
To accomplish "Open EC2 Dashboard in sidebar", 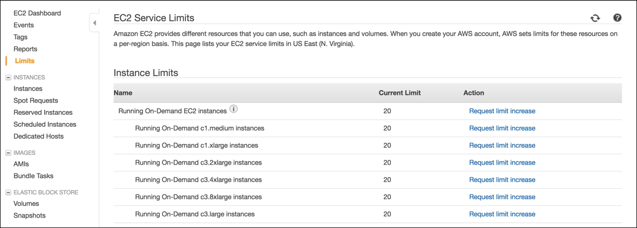I will click(37, 13).
